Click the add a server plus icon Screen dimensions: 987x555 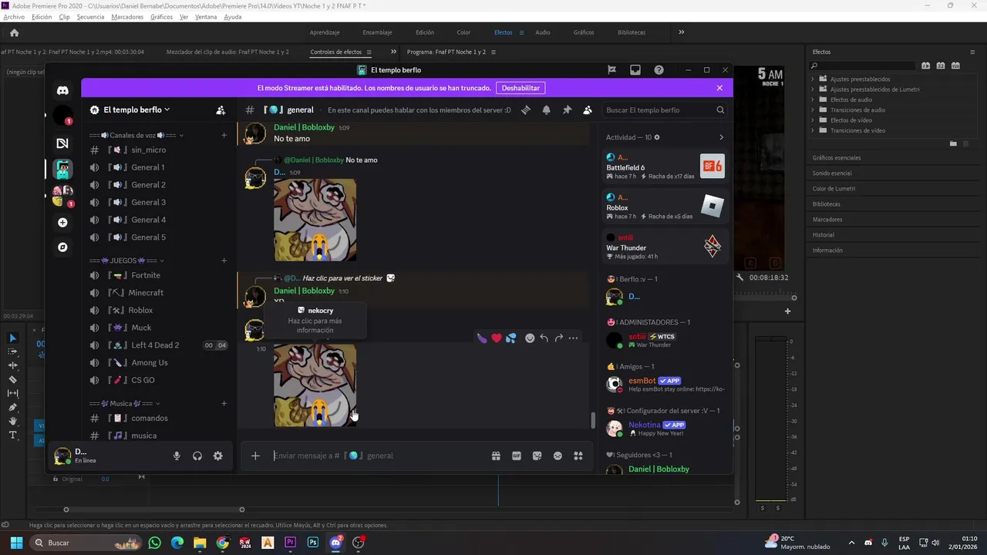pos(62,223)
